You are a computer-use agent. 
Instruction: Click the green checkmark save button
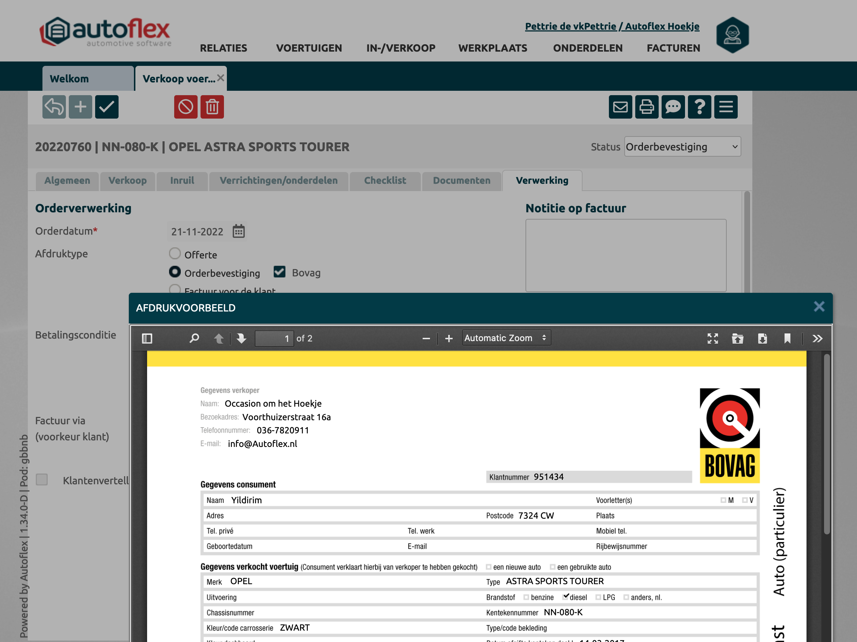point(106,107)
